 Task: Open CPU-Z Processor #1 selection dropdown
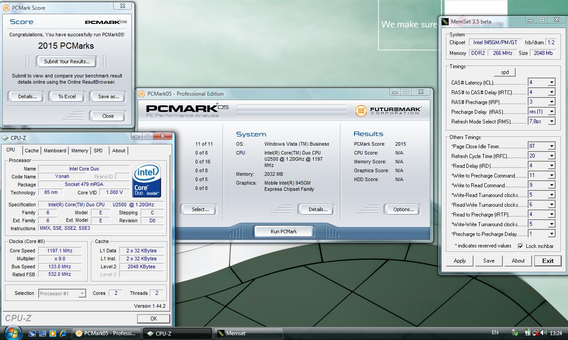pos(82,294)
